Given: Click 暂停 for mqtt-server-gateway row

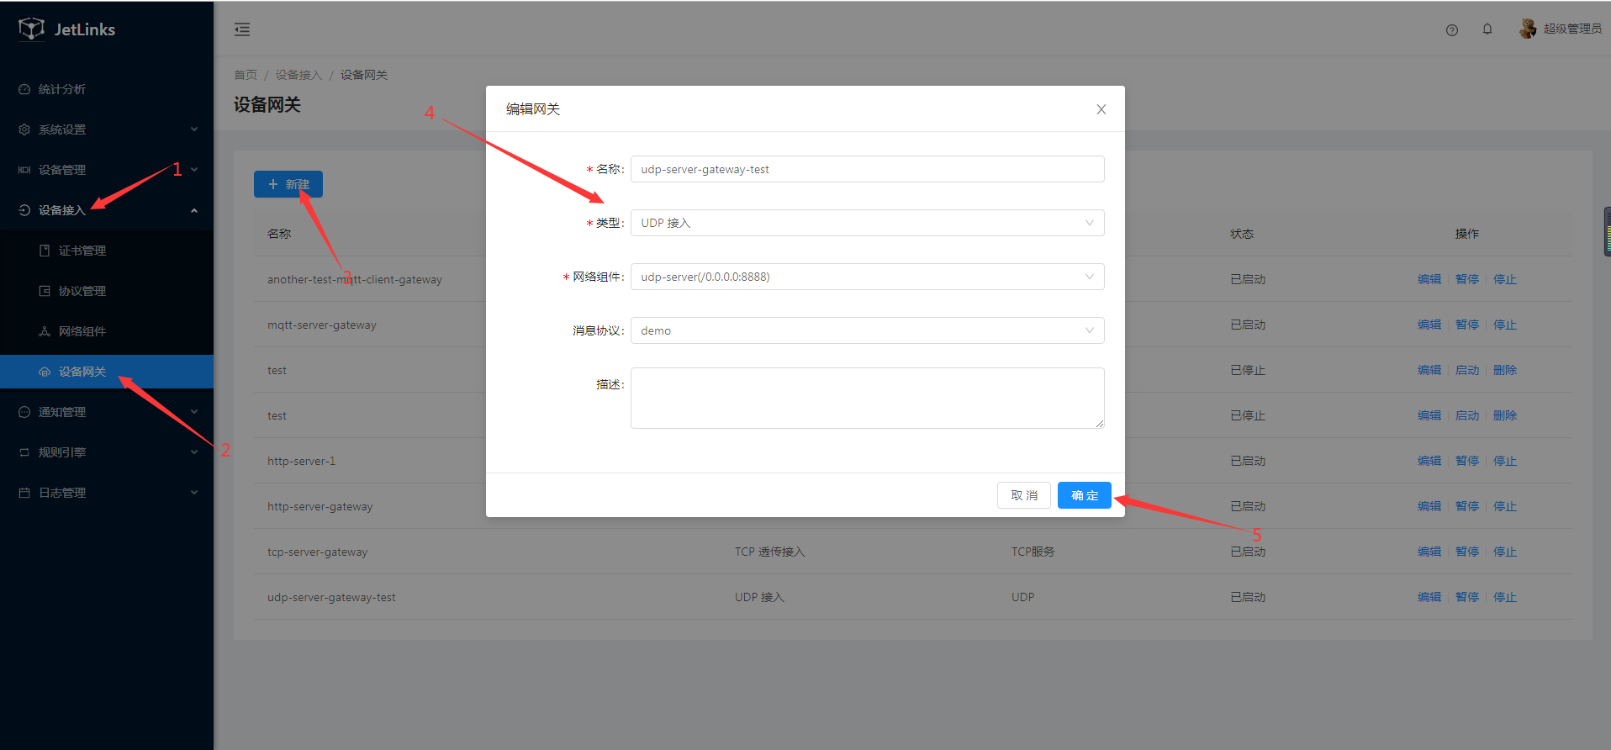Looking at the screenshot, I should tap(1467, 325).
